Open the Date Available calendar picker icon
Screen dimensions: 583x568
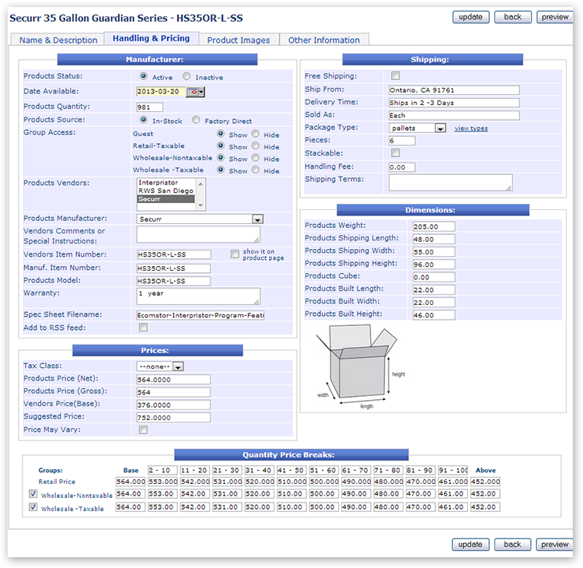click(x=195, y=92)
